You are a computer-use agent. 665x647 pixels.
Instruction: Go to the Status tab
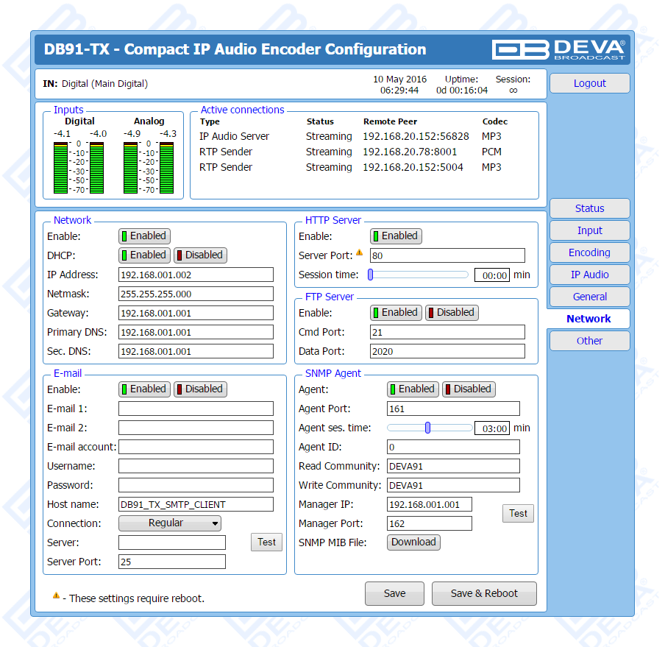tap(589, 208)
